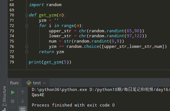The width and height of the screenshot is (170, 111).
Task: Click fold end marker at line 77
Action: click(x=27, y=51)
